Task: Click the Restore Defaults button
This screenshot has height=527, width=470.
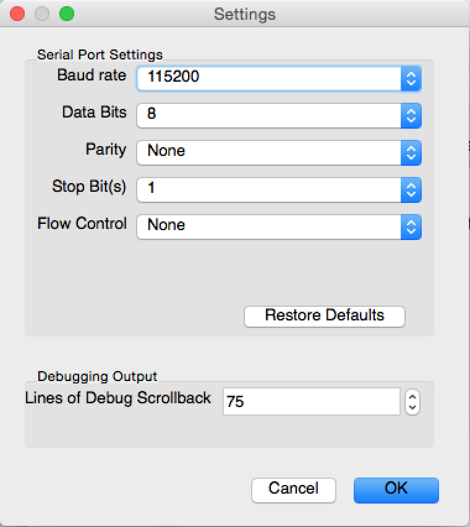Action: click(324, 316)
